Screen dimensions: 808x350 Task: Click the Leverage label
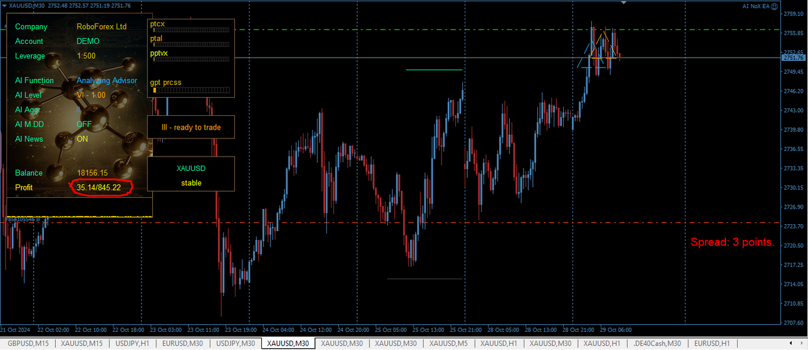30,56
